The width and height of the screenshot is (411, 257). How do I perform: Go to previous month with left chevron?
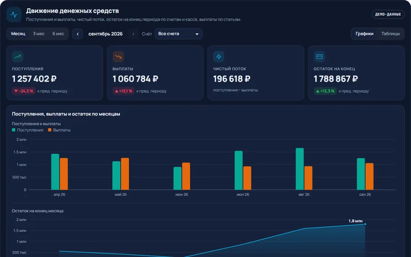tap(78, 34)
